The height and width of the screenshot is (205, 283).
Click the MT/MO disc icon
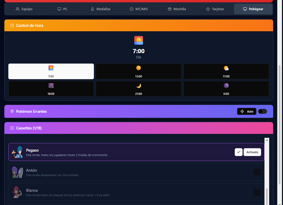(131, 9)
